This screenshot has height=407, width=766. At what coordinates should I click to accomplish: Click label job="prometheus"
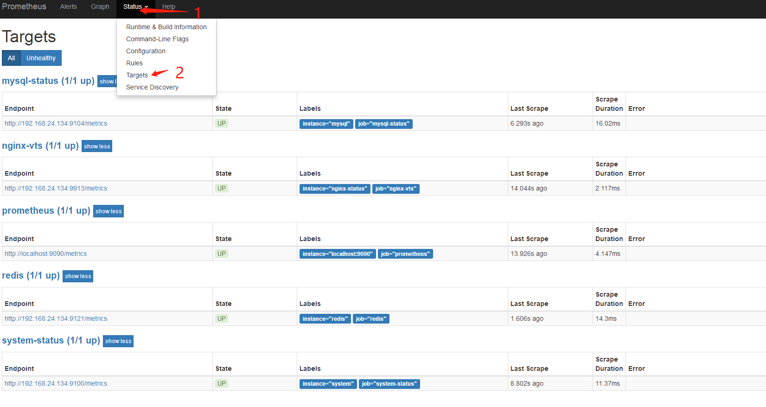coord(405,254)
